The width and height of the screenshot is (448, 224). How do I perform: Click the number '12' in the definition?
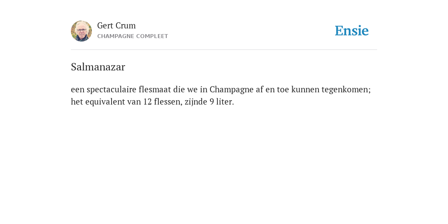pyautogui.click(x=147, y=101)
